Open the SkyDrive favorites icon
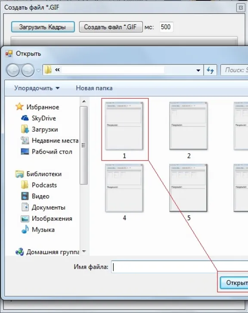Viewport: 248px width, 313px height. coord(25,118)
